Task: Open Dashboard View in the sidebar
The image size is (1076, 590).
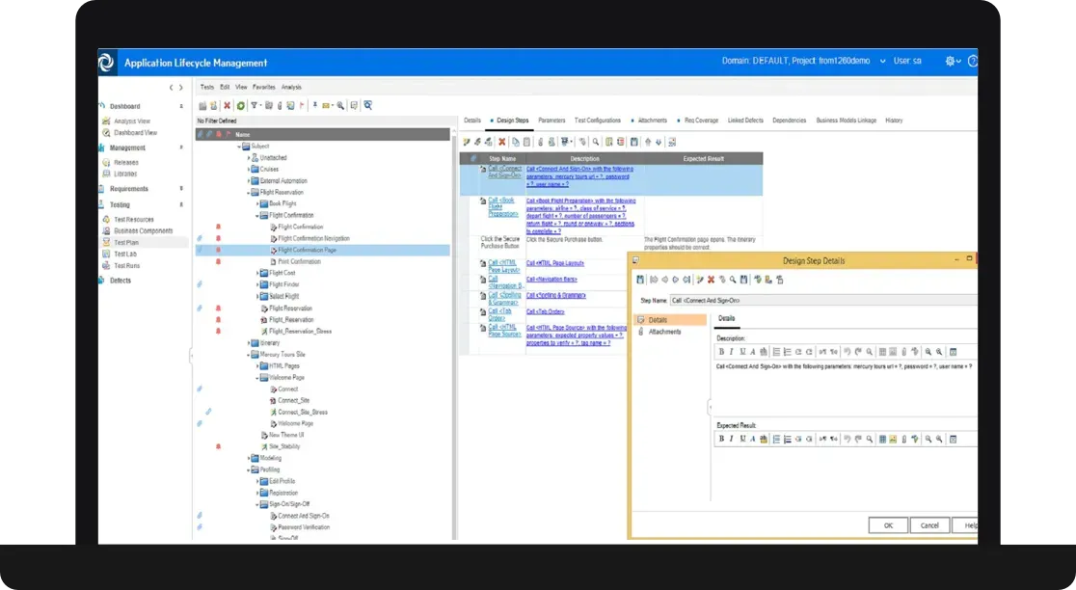Action: [x=135, y=132]
